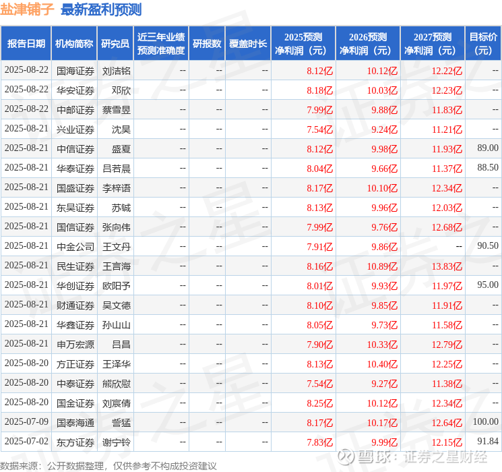Select the 国海证券 institution cell

point(75,71)
